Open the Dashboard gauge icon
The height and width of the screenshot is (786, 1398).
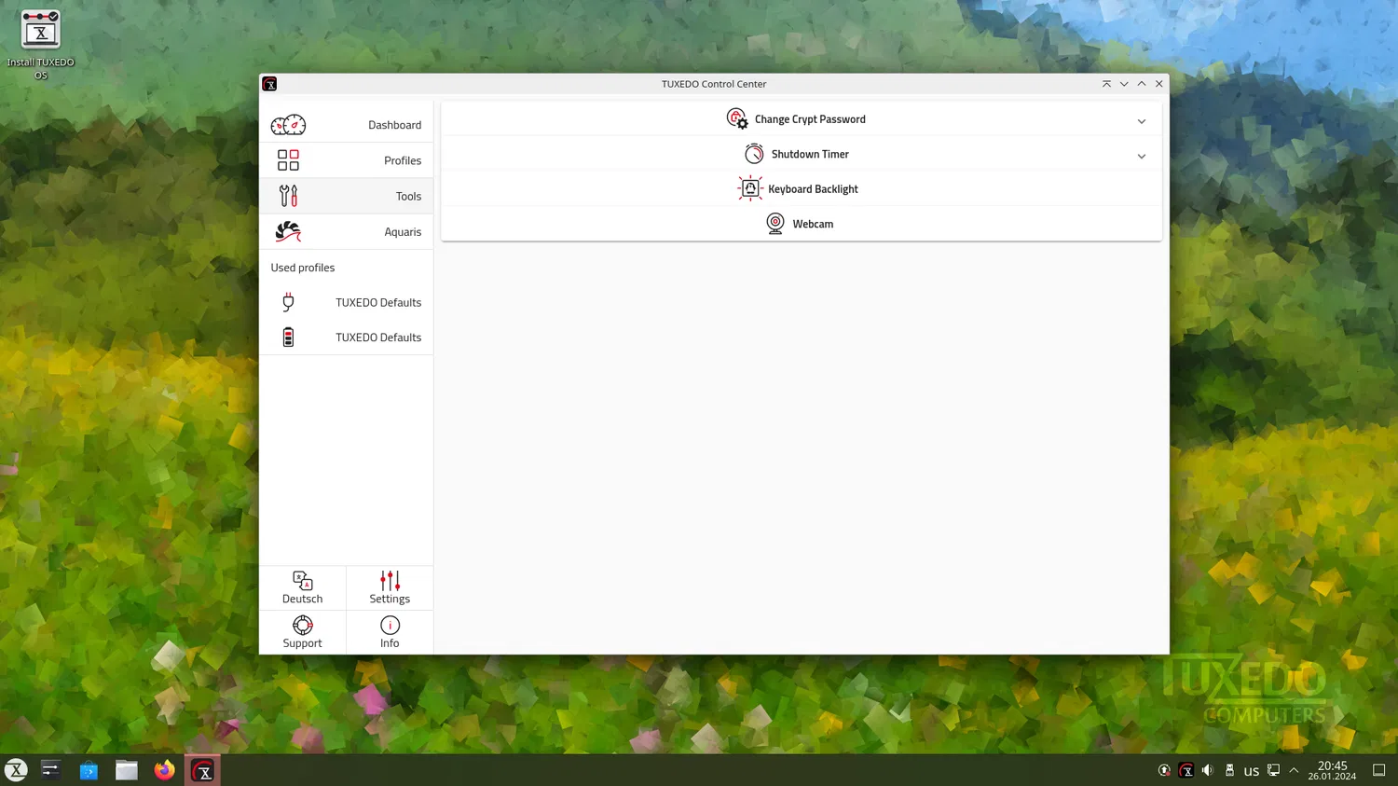(x=288, y=125)
